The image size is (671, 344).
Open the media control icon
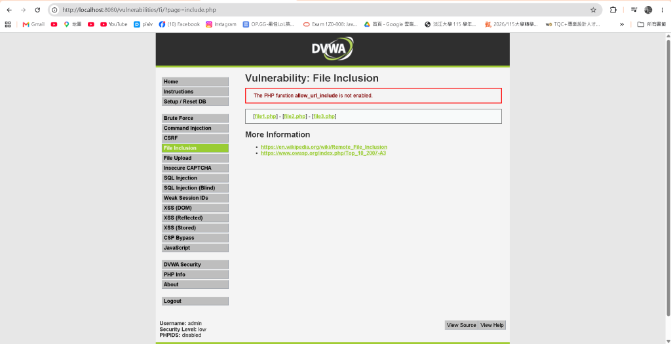click(x=634, y=10)
